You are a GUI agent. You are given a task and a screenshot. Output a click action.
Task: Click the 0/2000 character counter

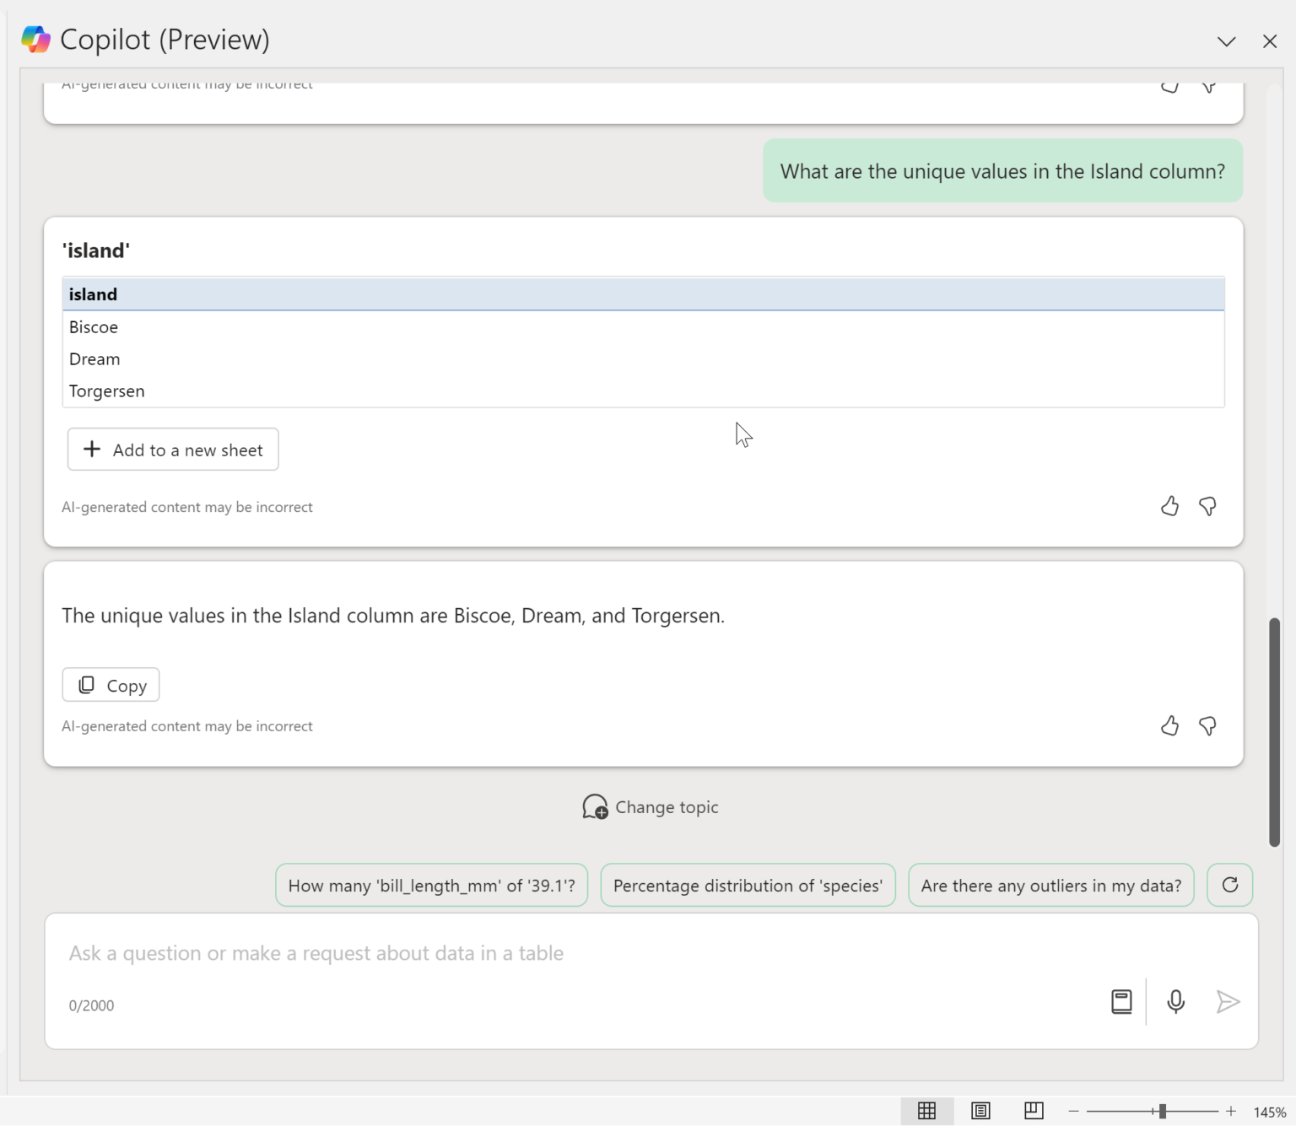(x=91, y=1005)
